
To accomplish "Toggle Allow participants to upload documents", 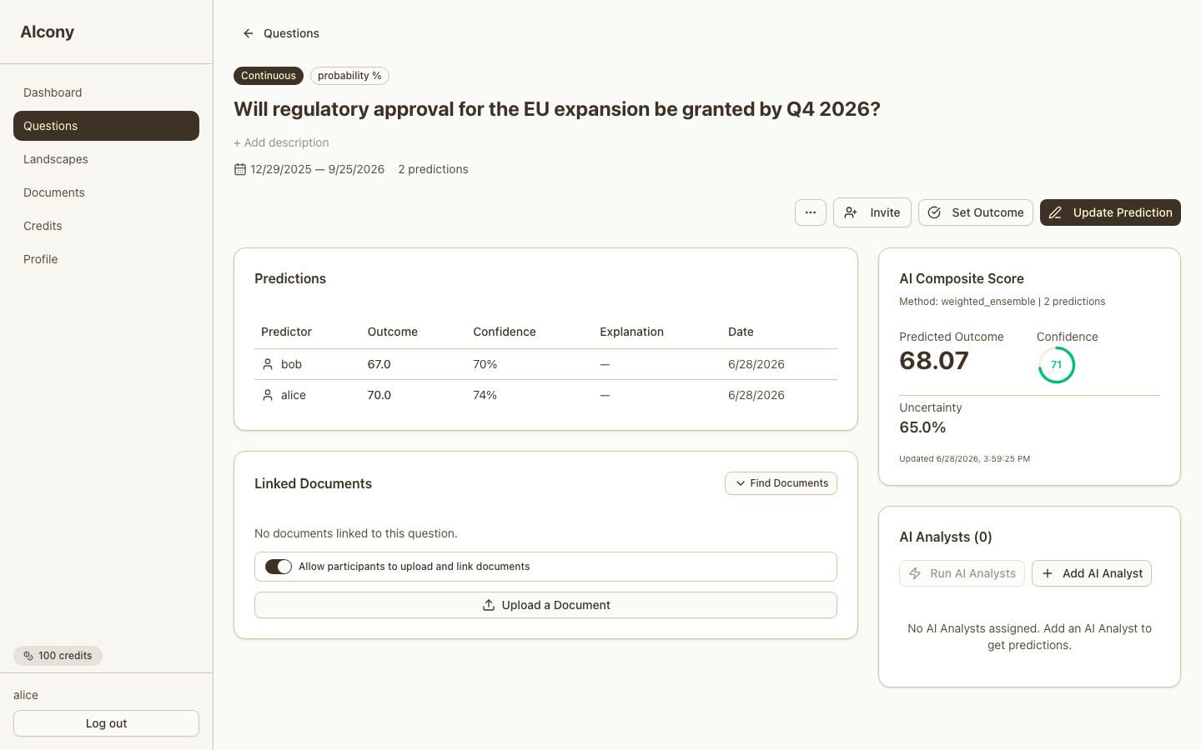I will pos(279,567).
